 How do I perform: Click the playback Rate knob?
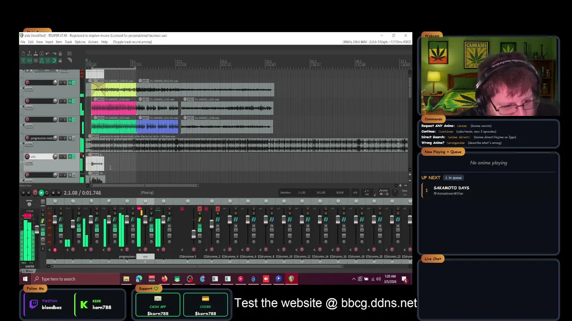[395, 192]
